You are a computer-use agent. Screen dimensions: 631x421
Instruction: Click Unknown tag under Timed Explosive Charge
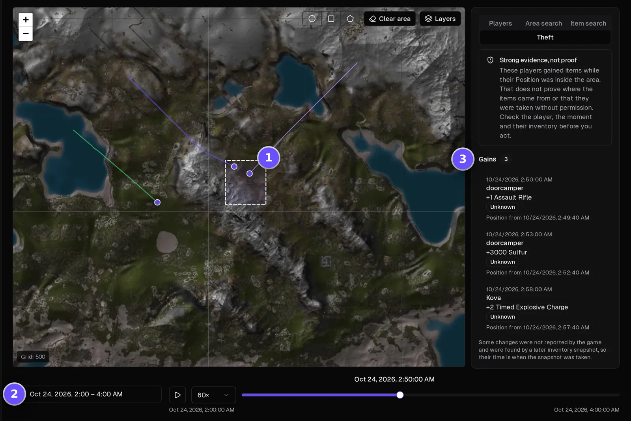[x=502, y=317]
